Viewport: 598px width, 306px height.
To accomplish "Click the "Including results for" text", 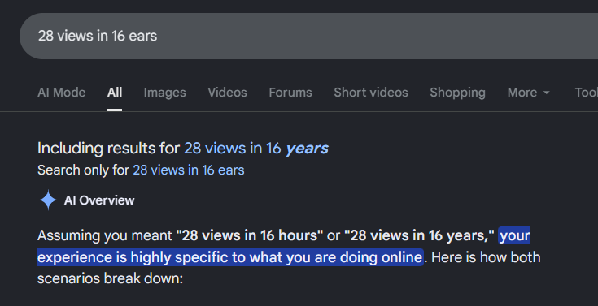I will [x=109, y=149].
